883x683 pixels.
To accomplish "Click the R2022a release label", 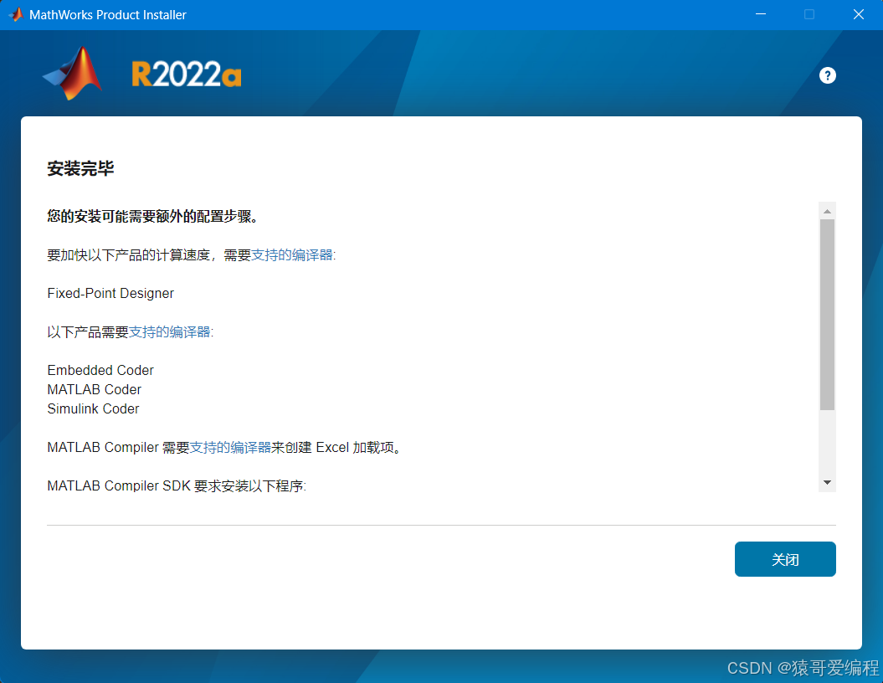I will [187, 74].
